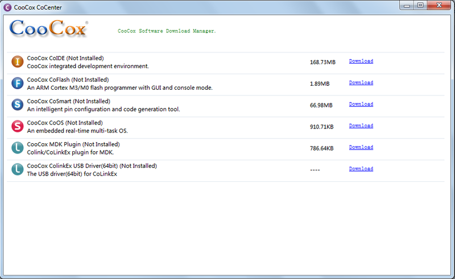The image size is (455, 279).
Task: Select the CooCox CoFlash entry title
Action: (x=68, y=80)
